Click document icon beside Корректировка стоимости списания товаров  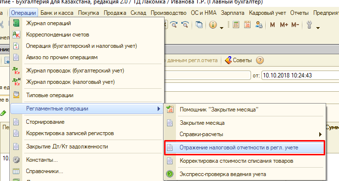(170, 161)
